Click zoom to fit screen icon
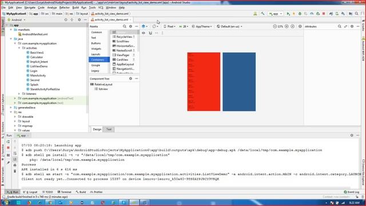The width and height of the screenshot is (366, 206). [292, 26]
